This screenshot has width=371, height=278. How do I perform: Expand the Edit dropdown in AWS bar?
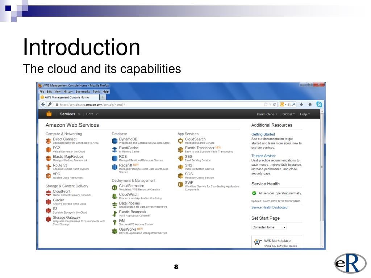point(92,114)
